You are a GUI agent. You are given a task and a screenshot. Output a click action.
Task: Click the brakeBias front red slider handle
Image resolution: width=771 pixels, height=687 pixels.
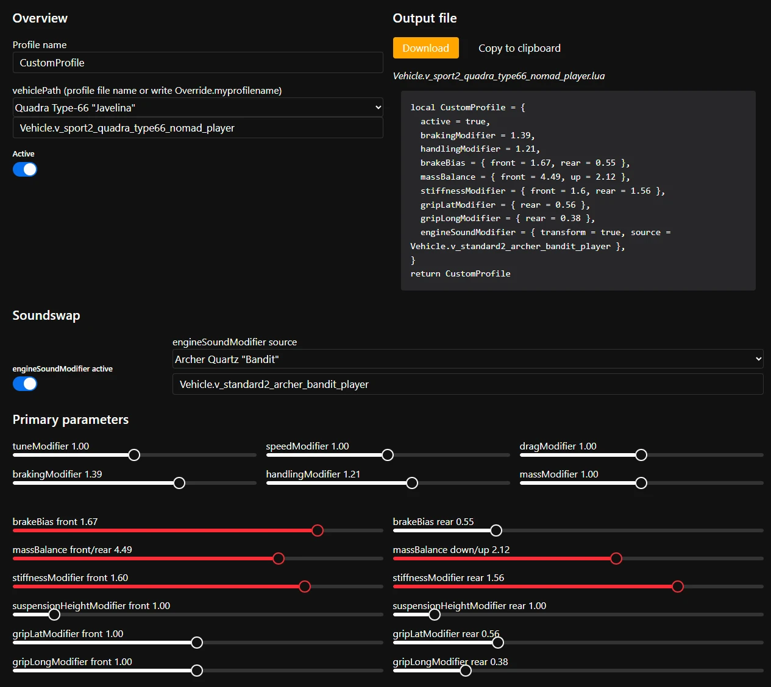(318, 530)
